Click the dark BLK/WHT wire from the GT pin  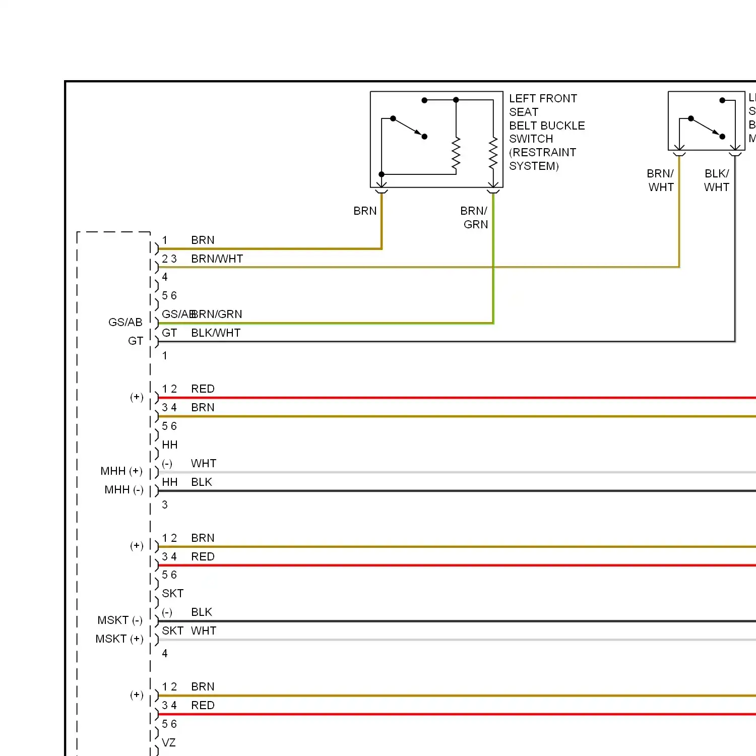446,341
